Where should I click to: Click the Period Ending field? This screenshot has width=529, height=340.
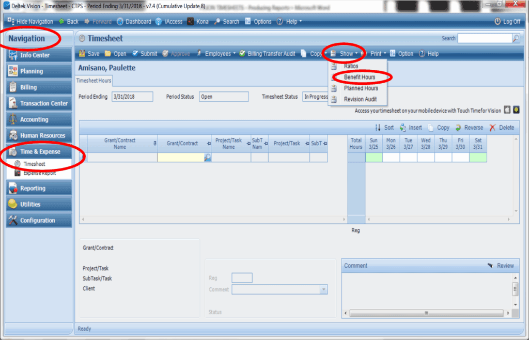132,97
